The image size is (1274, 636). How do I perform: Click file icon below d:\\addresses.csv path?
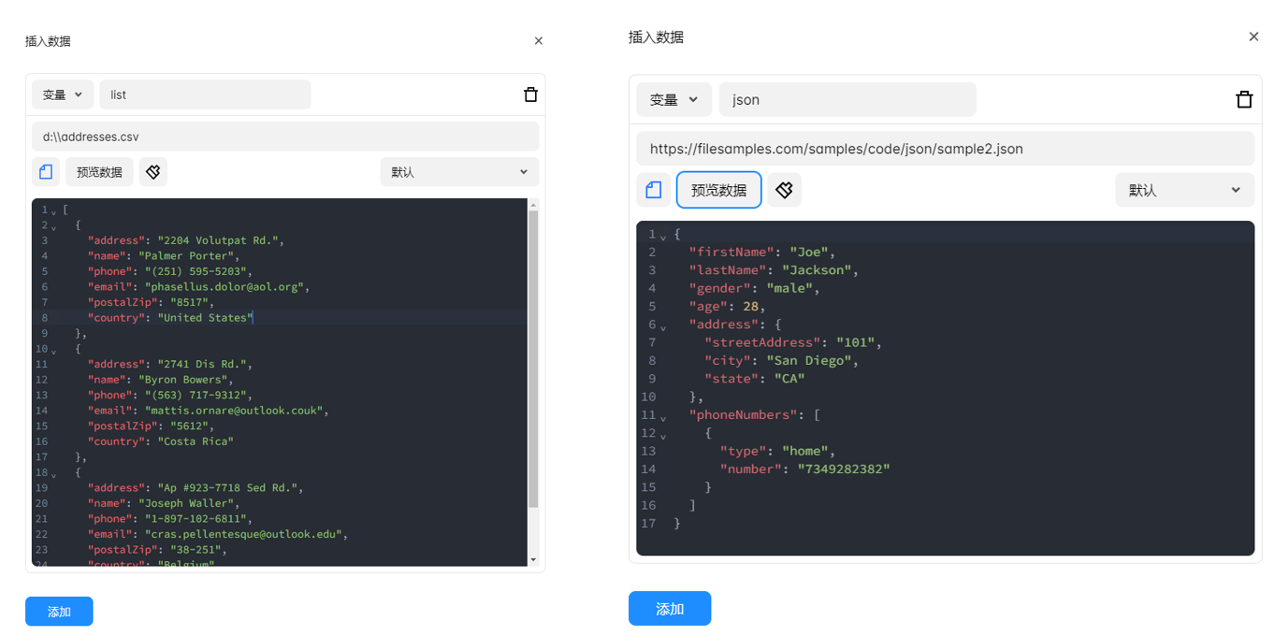pyautogui.click(x=46, y=172)
